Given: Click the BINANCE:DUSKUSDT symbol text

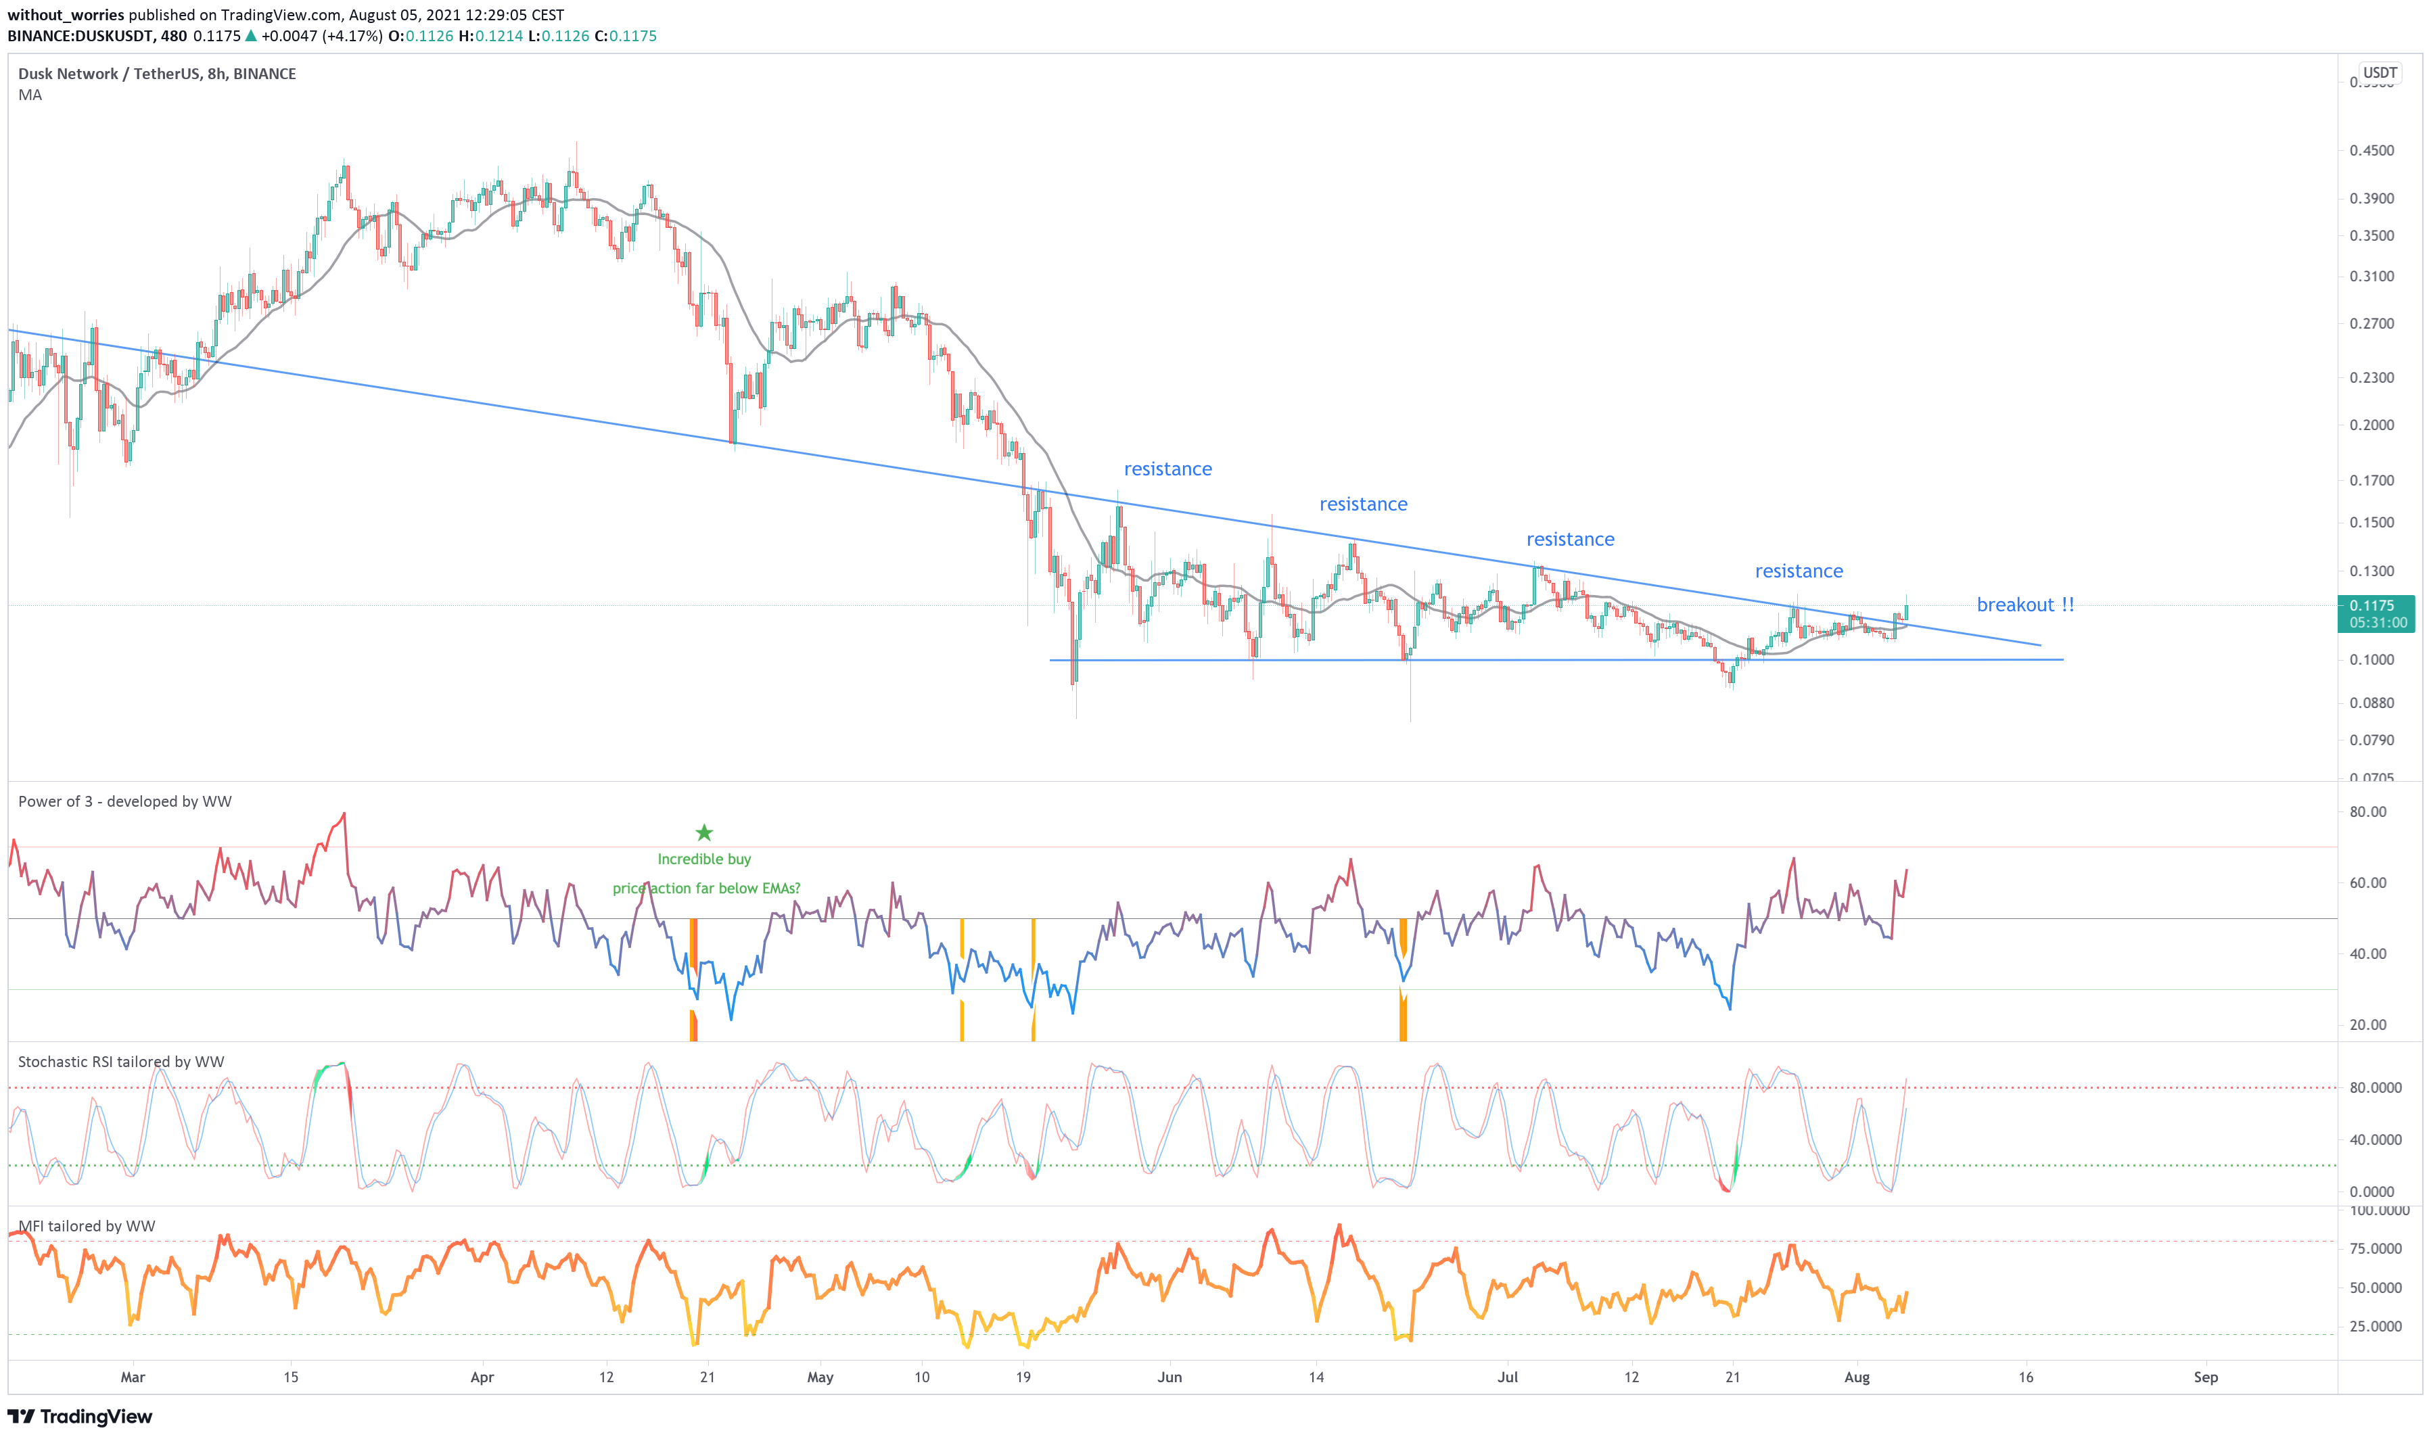Looking at the screenshot, I should (x=80, y=36).
